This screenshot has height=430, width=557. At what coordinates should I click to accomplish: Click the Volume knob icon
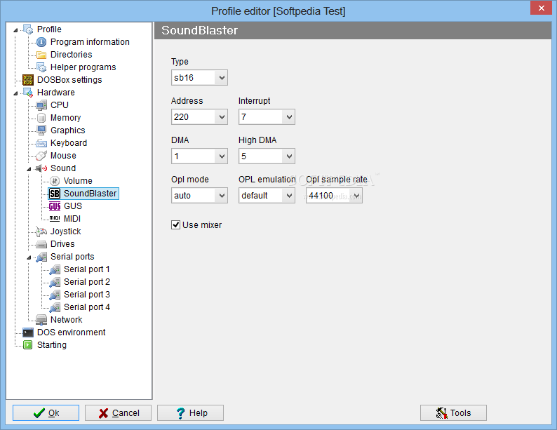[x=55, y=181]
